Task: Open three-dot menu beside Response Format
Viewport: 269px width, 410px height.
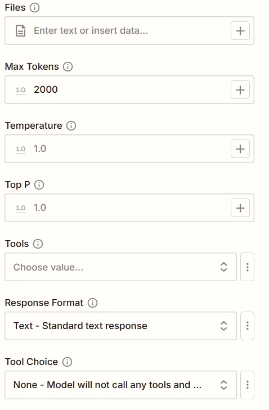Action: 247,326
